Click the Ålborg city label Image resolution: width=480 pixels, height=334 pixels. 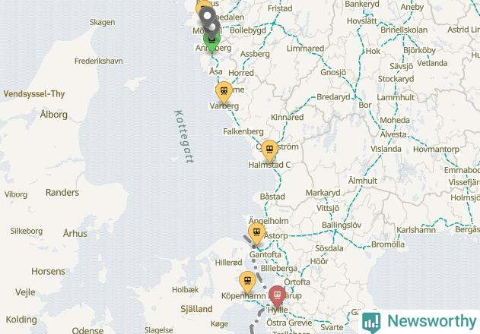(x=53, y=115)
